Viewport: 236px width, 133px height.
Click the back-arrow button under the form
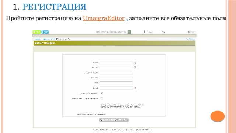(107, 120)
